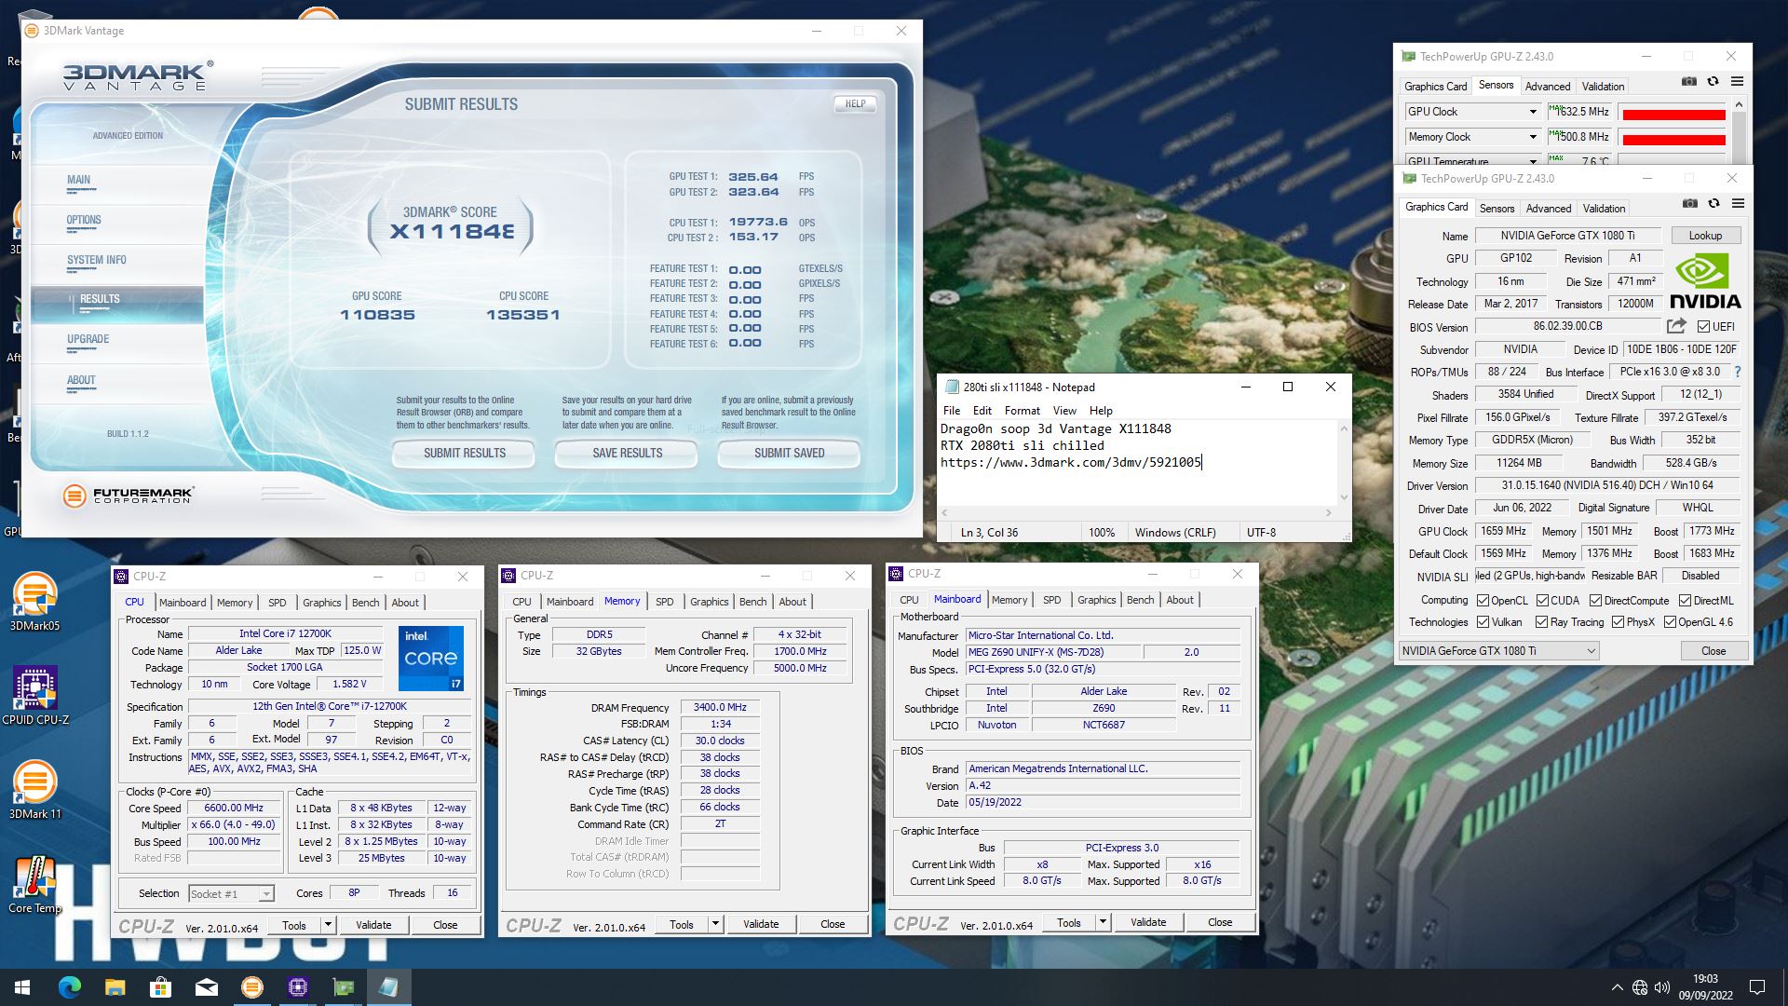This screenshot has width=1788, height=1006.
Task: Show hidden system tray icons
Action: tap(1617, 987)
